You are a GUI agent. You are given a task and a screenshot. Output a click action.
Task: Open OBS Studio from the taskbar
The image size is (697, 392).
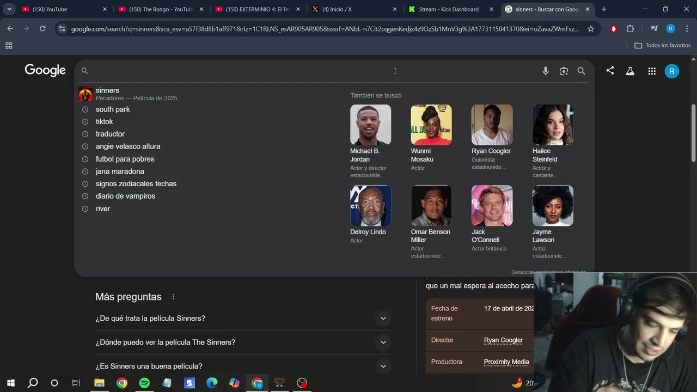(302, 383)
